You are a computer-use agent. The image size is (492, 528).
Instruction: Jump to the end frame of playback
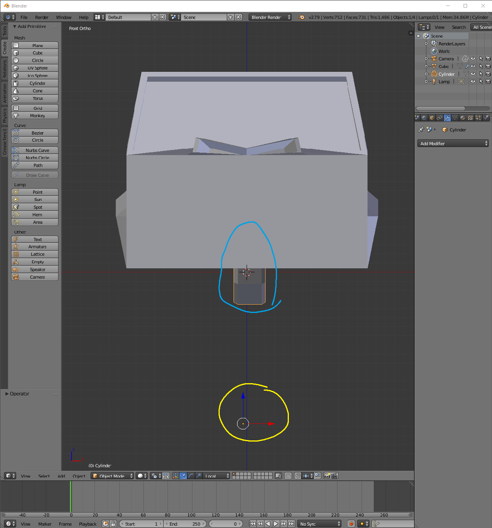tap(291, 524)
